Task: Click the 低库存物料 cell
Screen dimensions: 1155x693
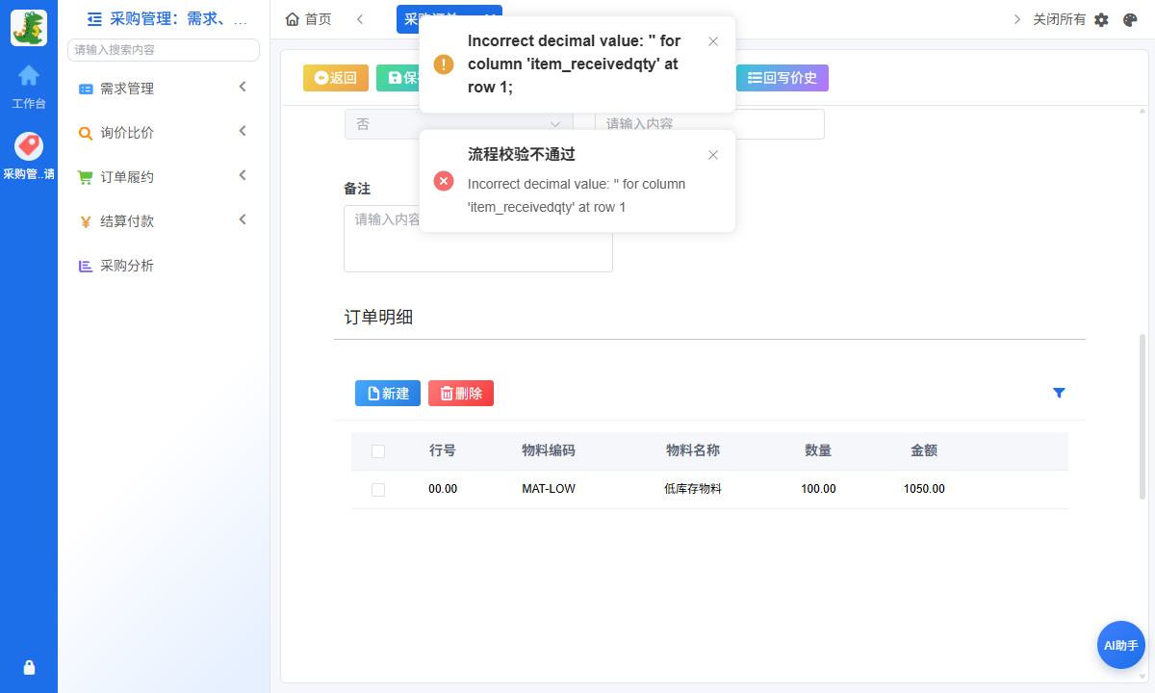Action: (693, 489)
